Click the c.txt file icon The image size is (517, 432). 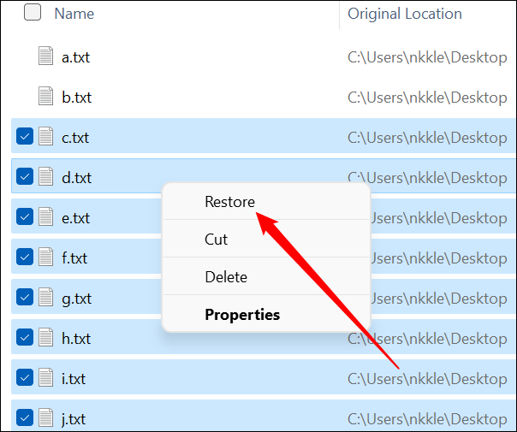[x=46, y=137]
